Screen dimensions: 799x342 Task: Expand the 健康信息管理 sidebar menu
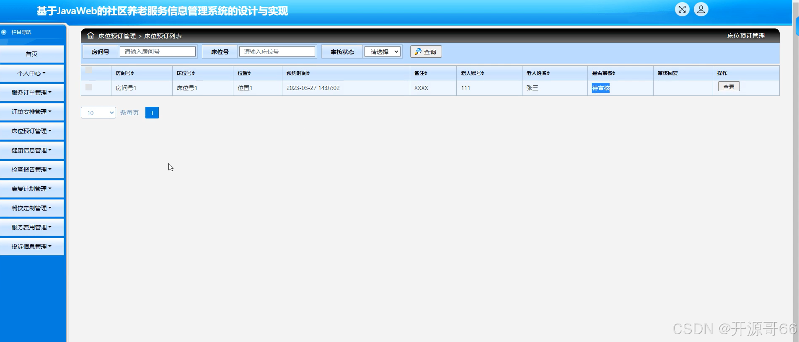coord(32,150)
